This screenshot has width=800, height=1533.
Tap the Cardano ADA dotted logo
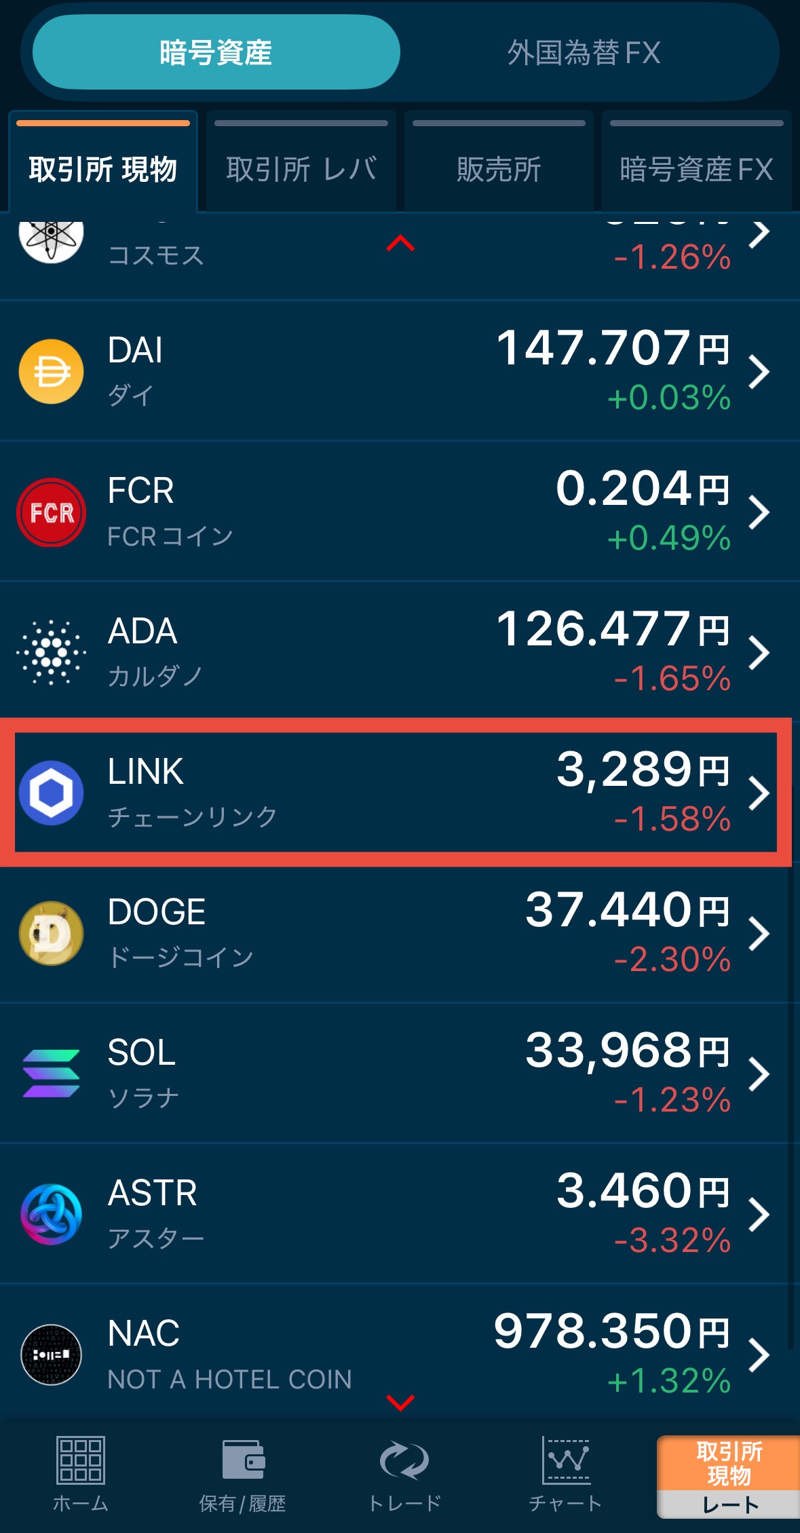(x=51, y=653)
